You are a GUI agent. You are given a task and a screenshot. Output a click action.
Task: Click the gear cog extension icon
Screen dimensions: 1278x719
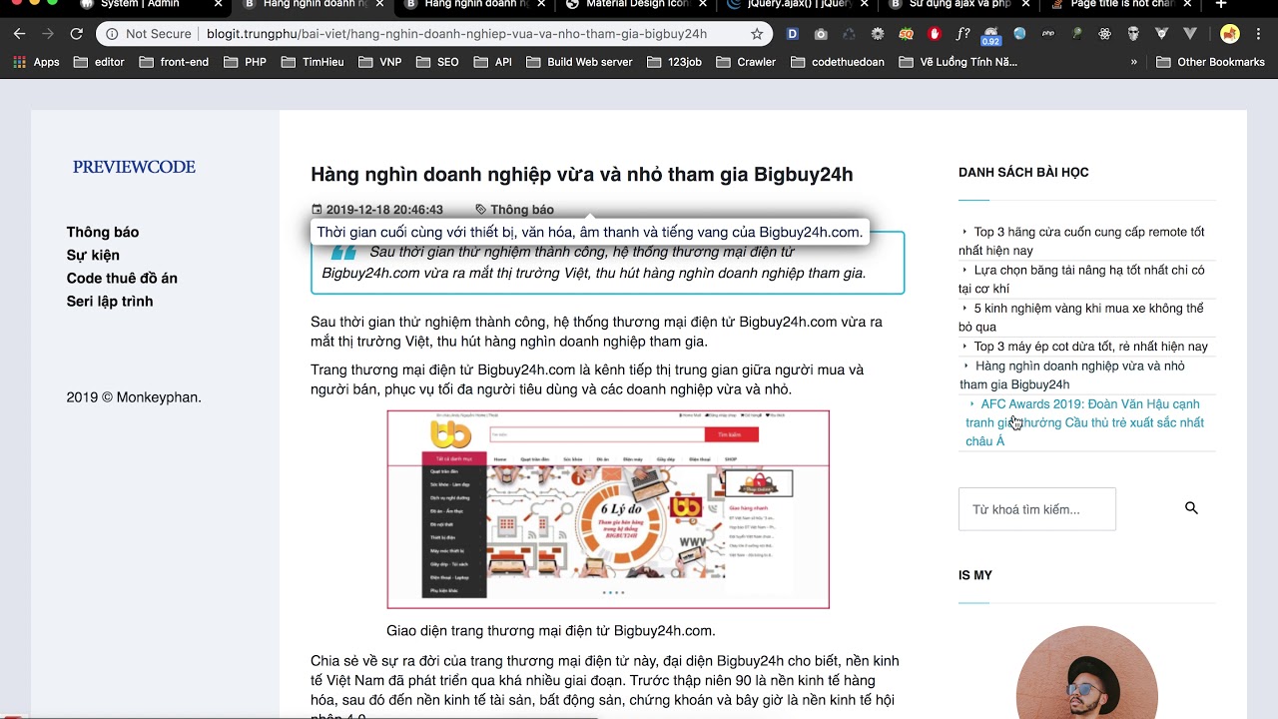(878, 34)
